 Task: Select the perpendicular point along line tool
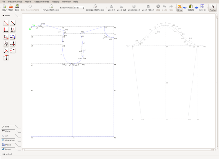point(6,51)
